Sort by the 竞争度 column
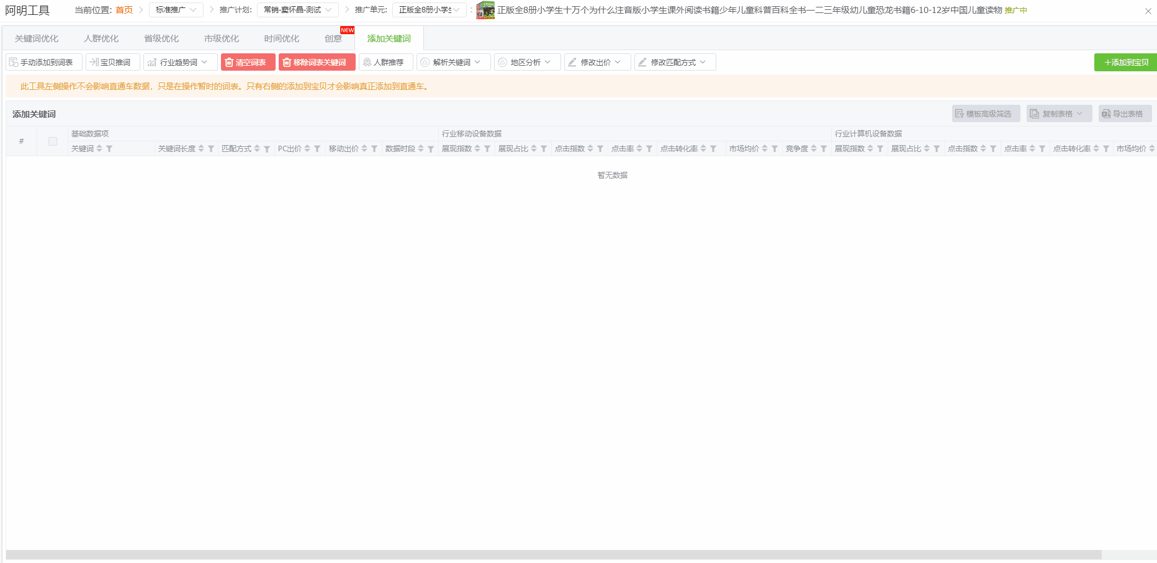Screen dimensions: 1157x563 pos(814,149)
